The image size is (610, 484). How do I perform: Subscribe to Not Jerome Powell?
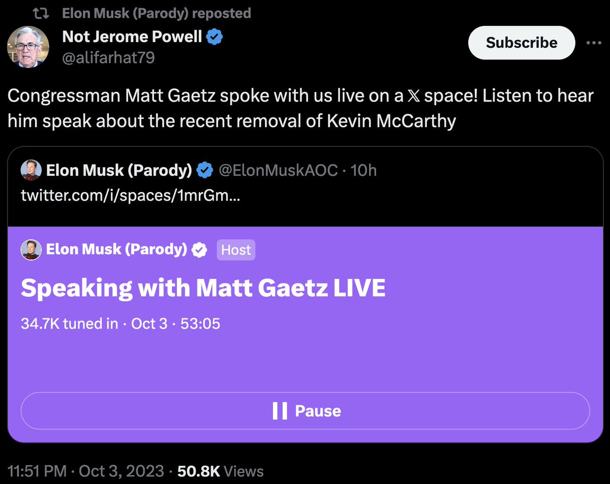(x=522, y=43)
